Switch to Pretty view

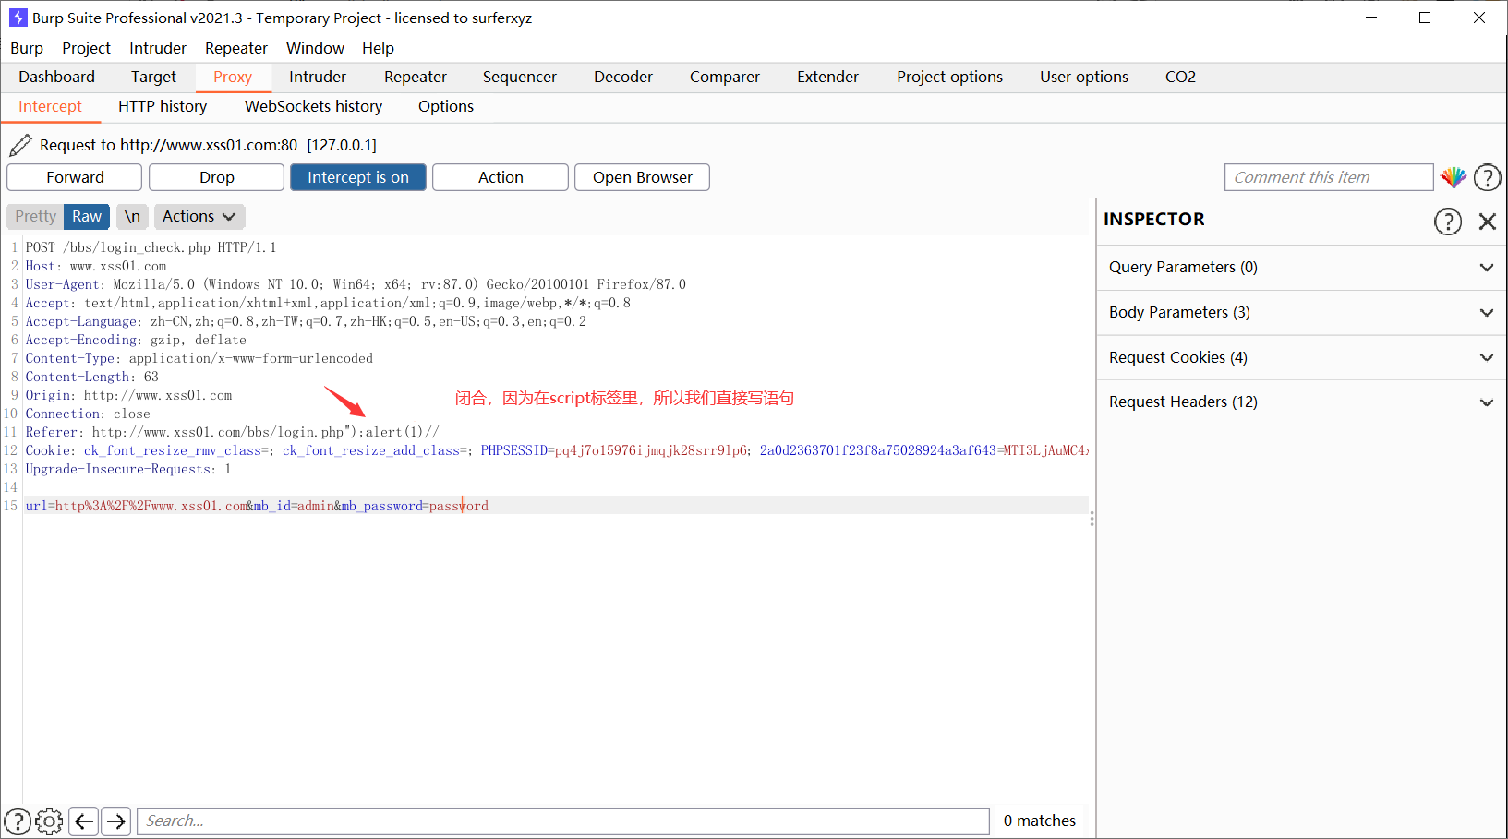pos(35,216)
